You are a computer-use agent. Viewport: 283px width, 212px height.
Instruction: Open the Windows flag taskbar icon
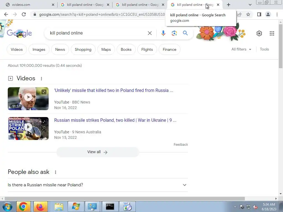76,206
